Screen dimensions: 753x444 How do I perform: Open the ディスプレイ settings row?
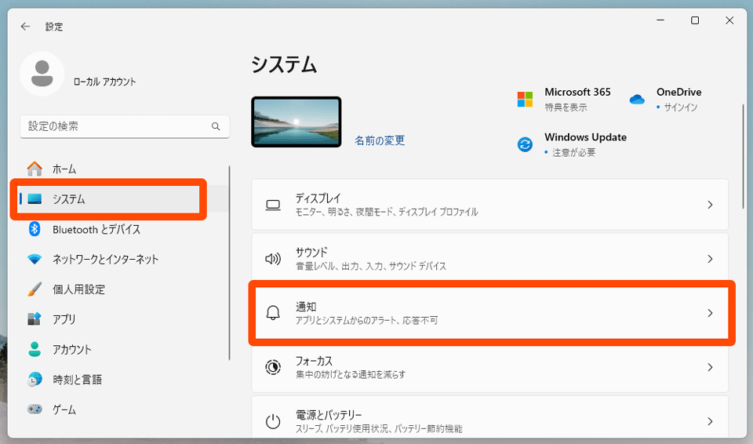point(489,205)
